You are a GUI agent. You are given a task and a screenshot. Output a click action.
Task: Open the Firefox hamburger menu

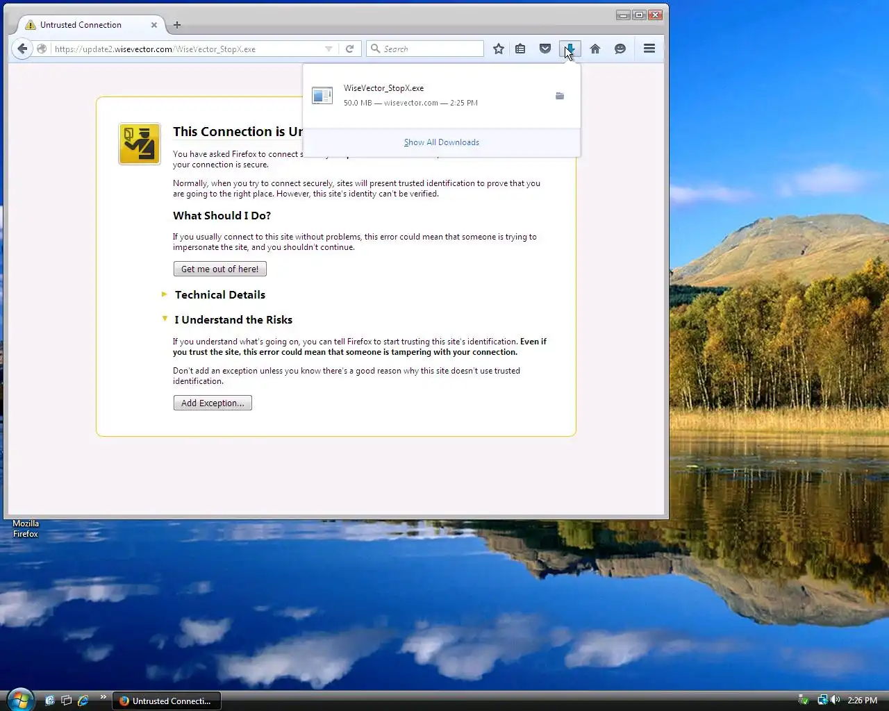pyautogui.click(x=649, y=49)
